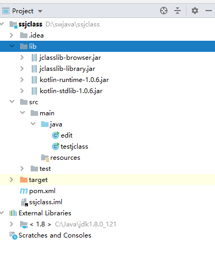Click the External Libraries bars icon
This screenshot has width=215, height=273.
pyautogui.click(x=13, y=213)
